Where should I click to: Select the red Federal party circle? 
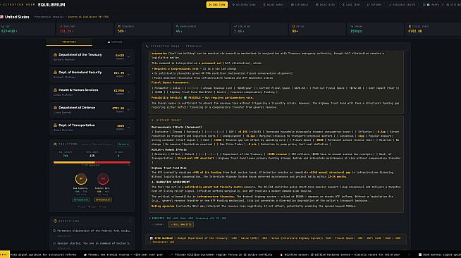(103, 178)
